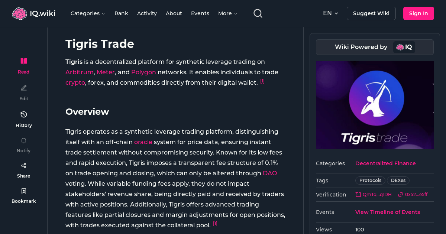Click the chain link icon beside 0x52...e5ff
This screenshot has height=234, width=446.
(400, 194)
